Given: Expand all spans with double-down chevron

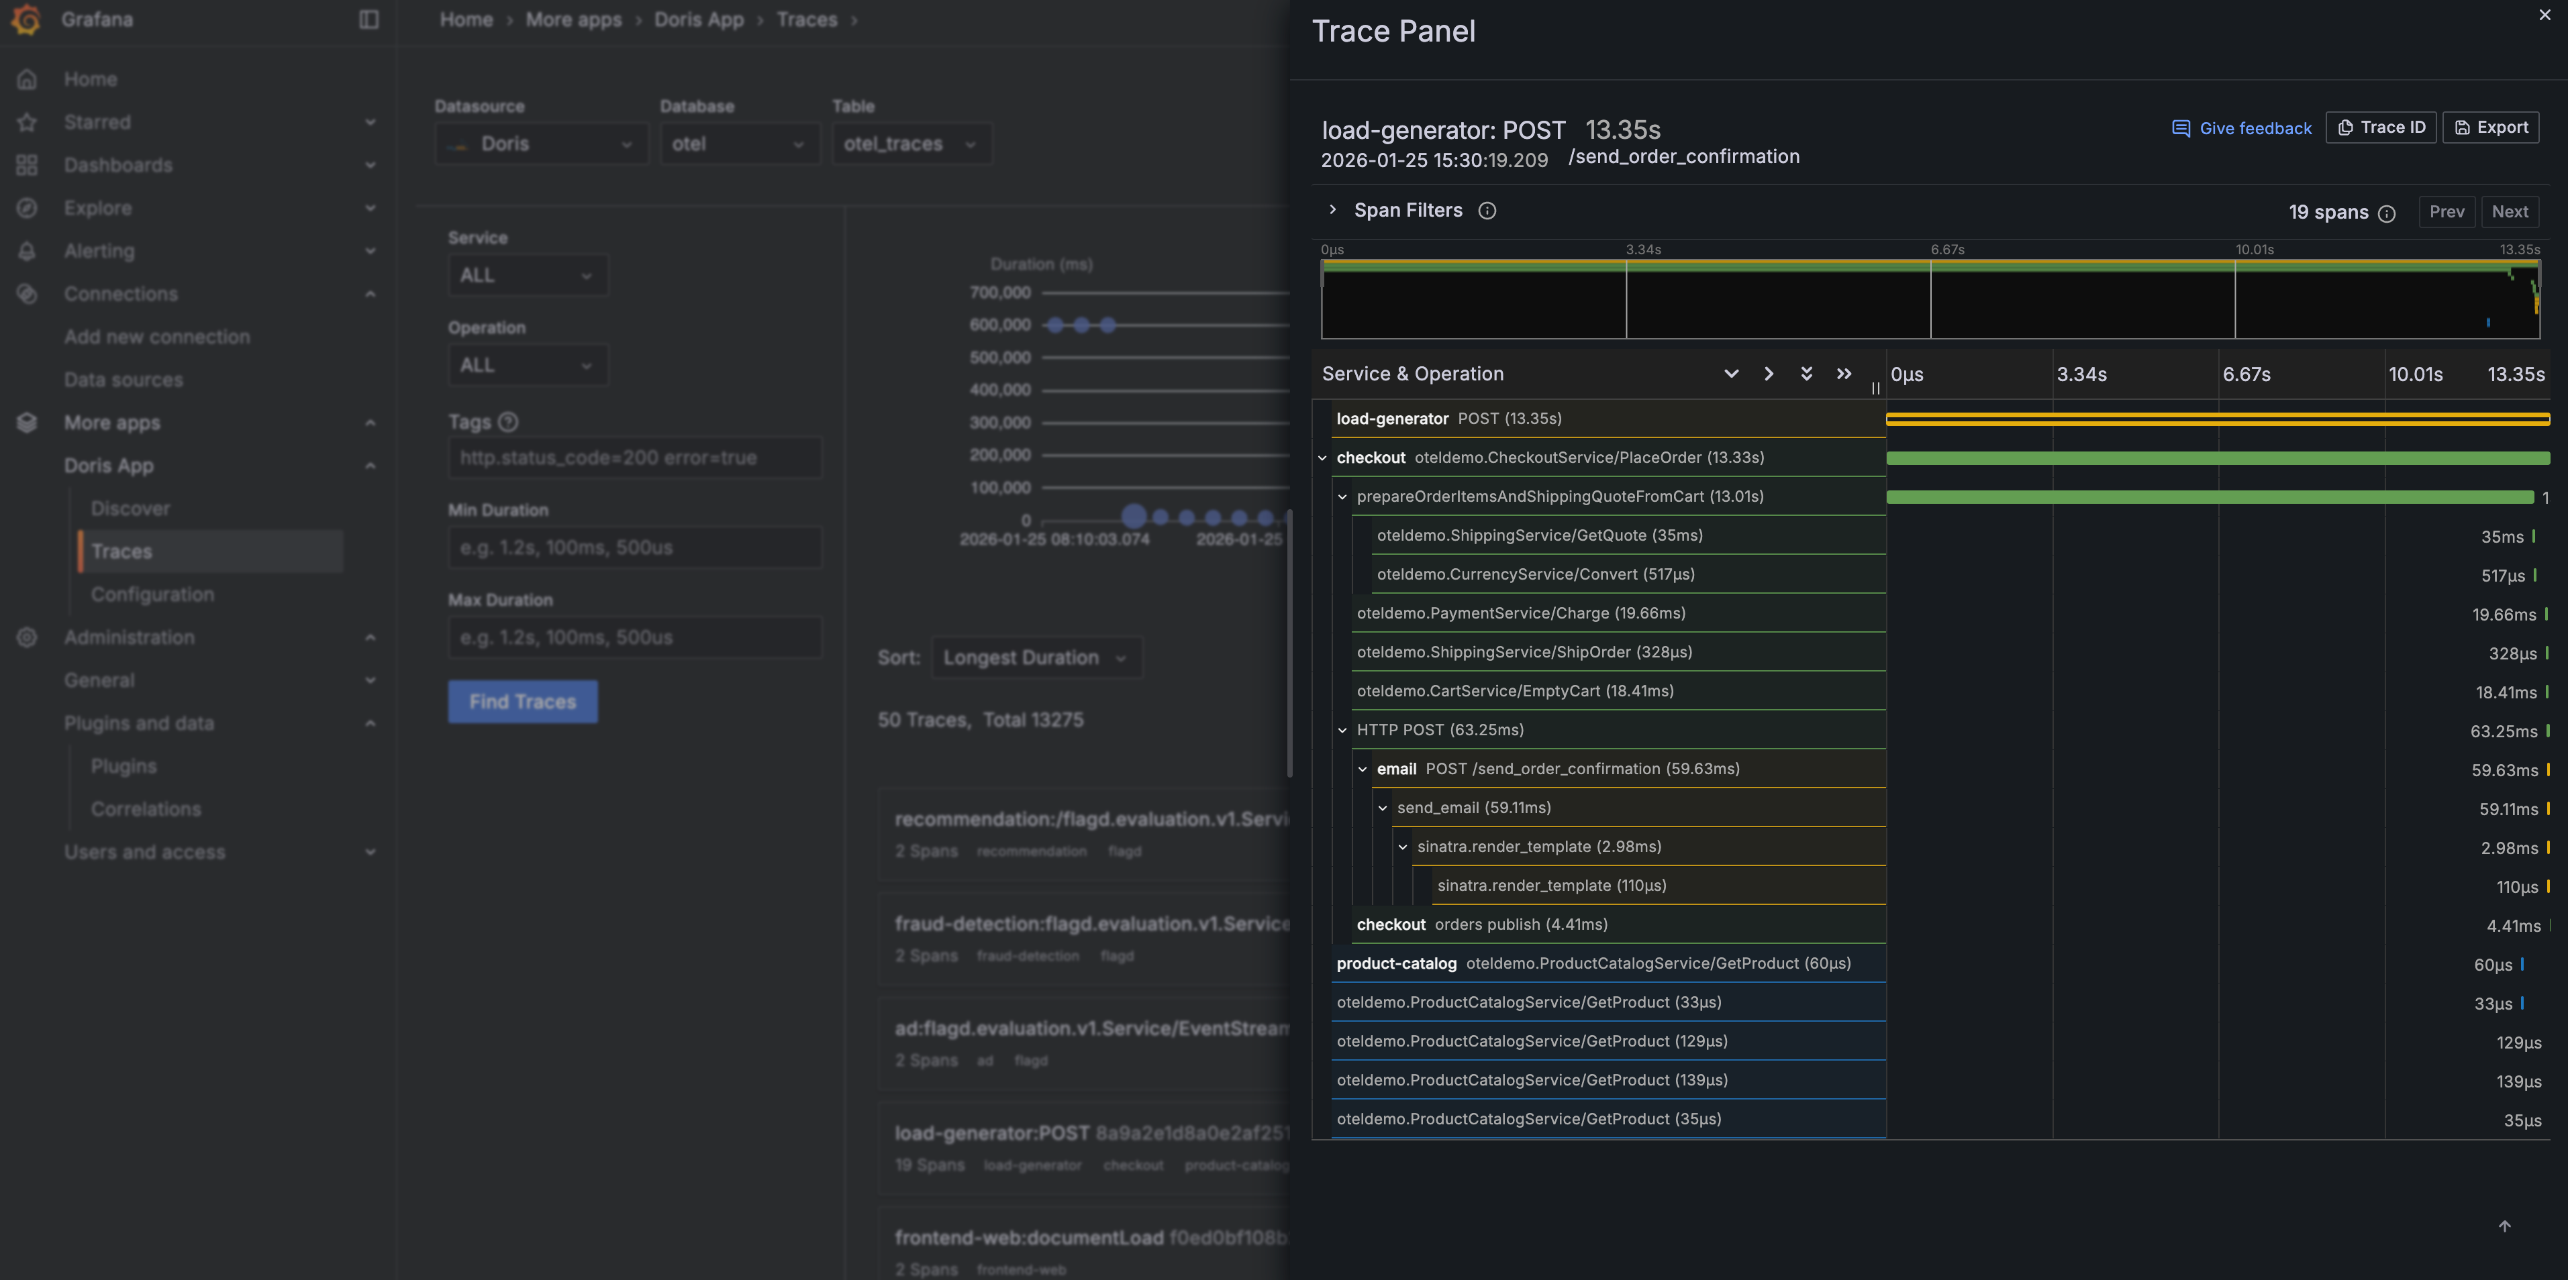Looking at the screenshot, I should coord(1806,374).
